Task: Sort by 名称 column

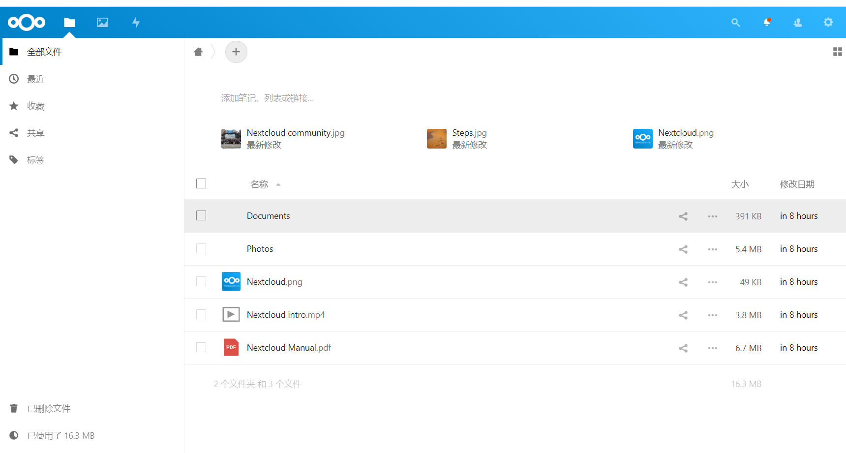Action: tap(259, 184)
